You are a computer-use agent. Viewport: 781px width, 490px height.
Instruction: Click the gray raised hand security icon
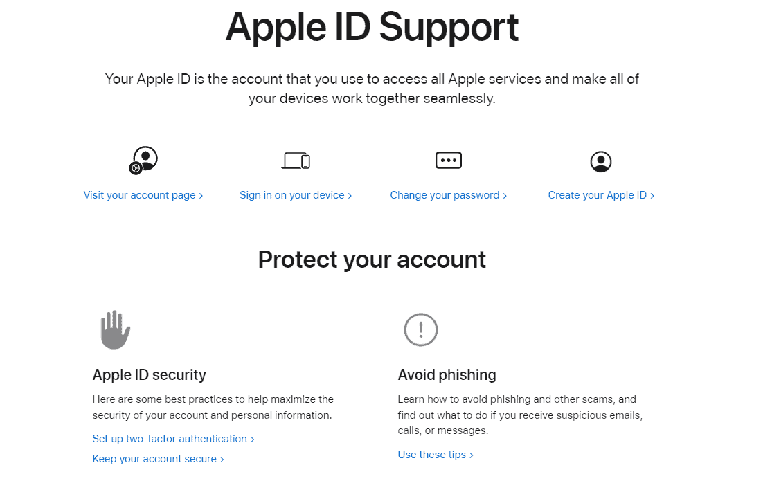tap(115, 329)
